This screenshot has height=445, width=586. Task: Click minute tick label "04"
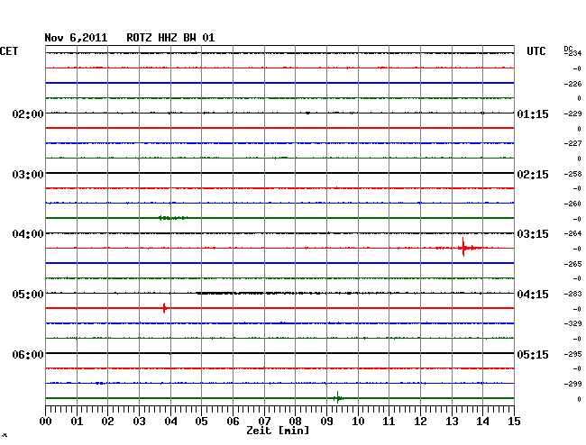tap(170, 421)
